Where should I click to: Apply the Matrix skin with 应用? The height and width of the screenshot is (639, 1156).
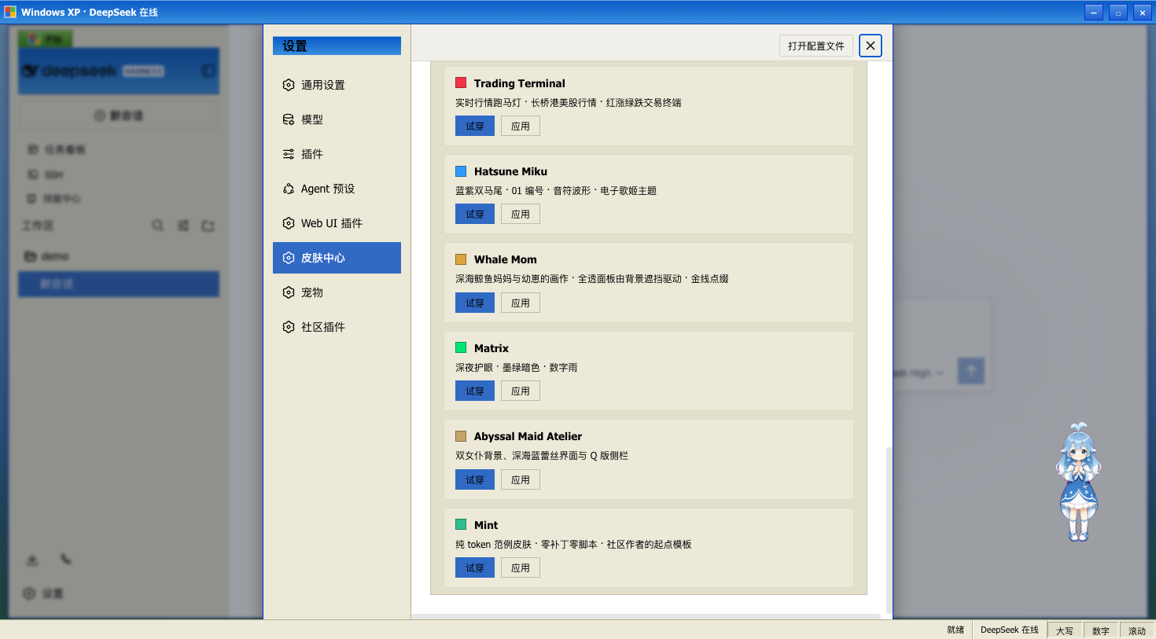tap(521, 391)
